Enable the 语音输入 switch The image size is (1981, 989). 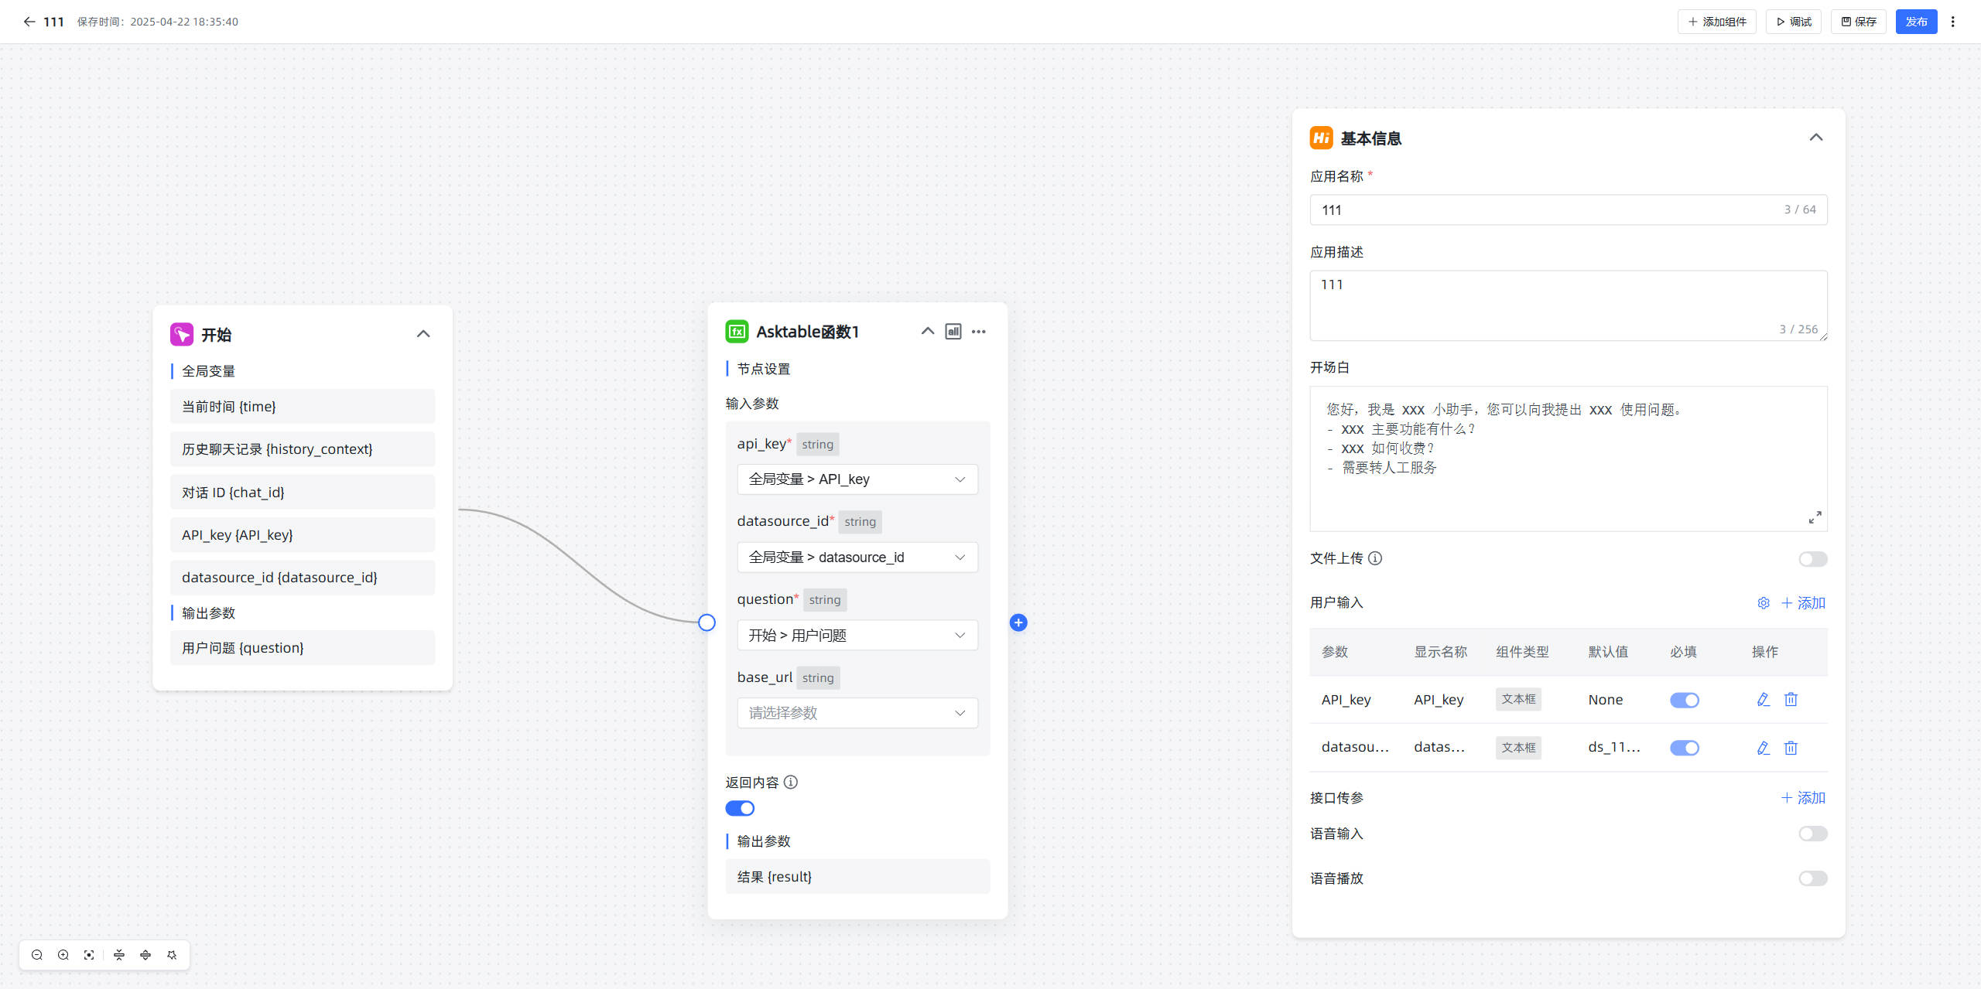coord(1812,834)
